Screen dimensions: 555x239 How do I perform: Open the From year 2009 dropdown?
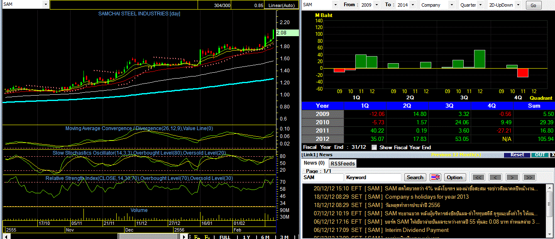click(x=377, y=5)
